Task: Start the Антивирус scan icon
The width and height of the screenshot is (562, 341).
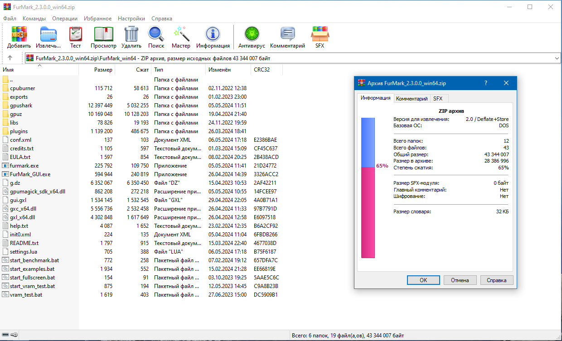Action: click(252, 34)
